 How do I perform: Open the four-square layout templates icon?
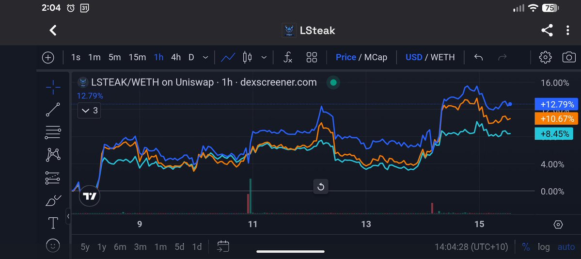click(312, 58)
